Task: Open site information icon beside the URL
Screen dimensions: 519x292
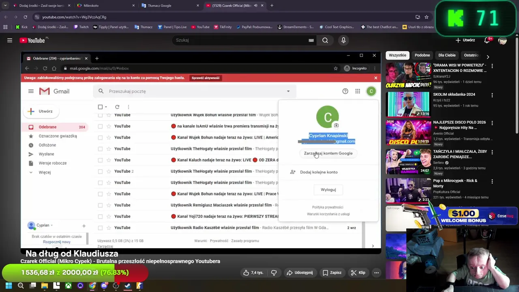Action: coord(37,17)
